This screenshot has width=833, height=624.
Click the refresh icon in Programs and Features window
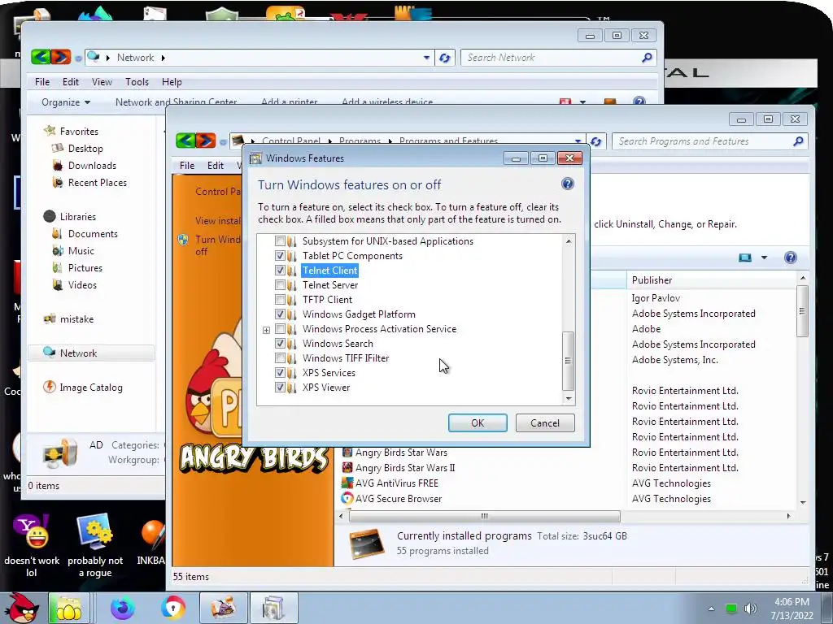[x=596, y=141]
